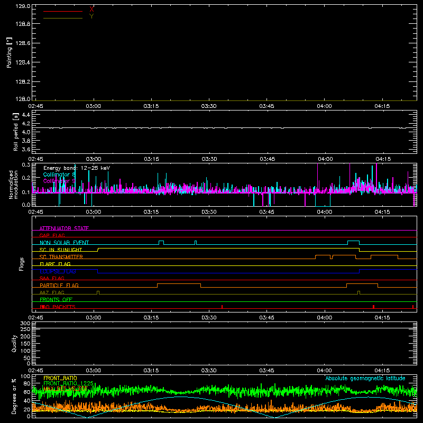
Task: Select the Y legend label
Action: (x=91, y=16)
